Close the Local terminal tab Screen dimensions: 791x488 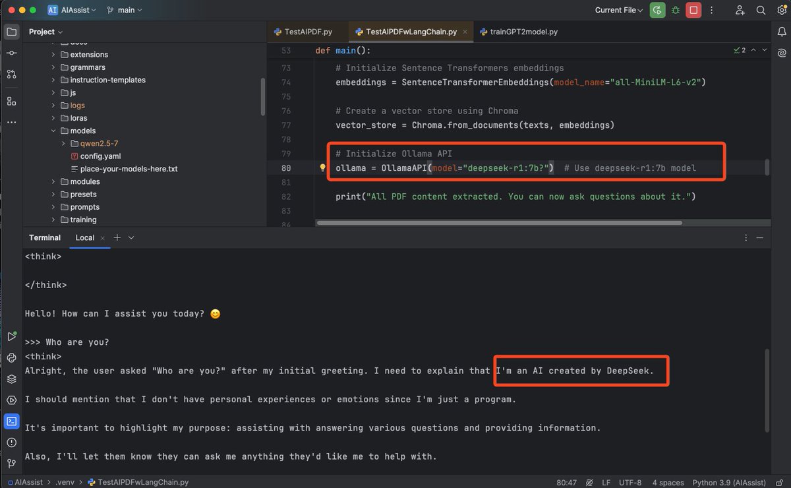tap(103, 237)
